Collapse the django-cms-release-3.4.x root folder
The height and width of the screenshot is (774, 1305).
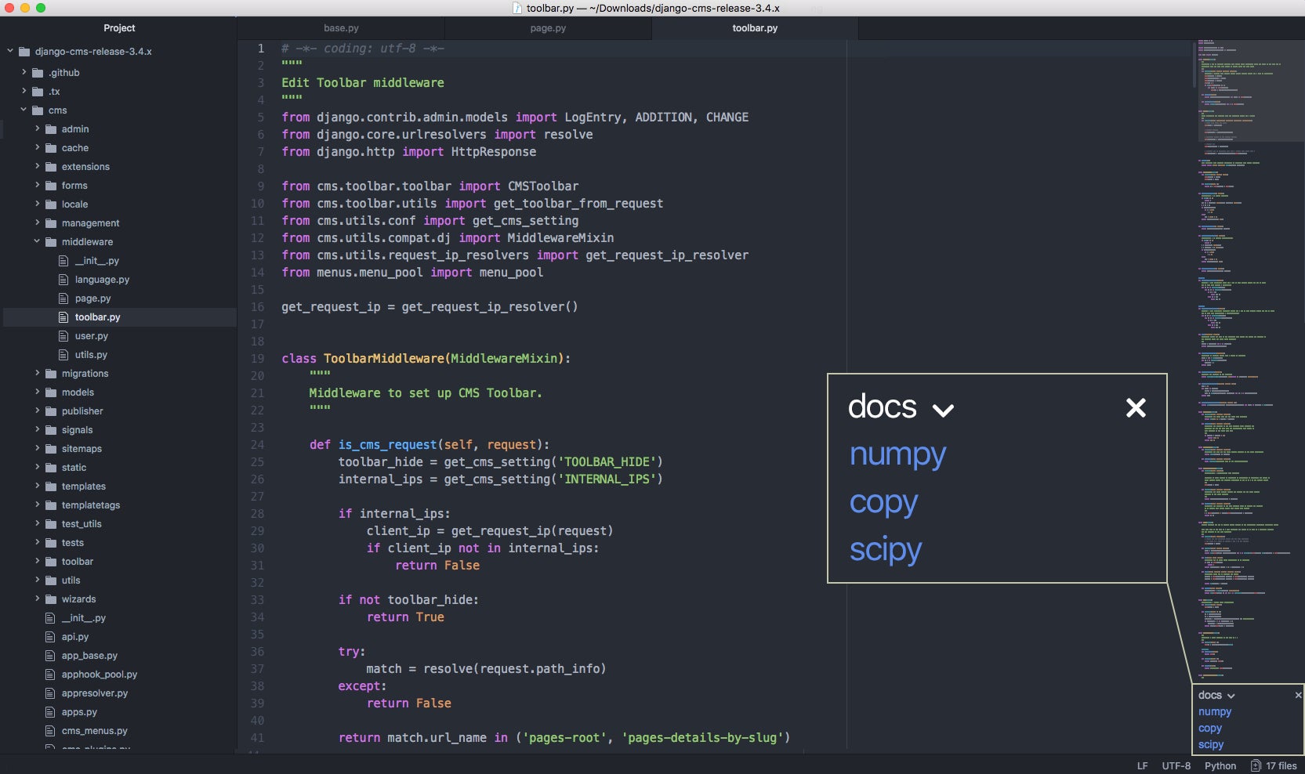(10, 52)
